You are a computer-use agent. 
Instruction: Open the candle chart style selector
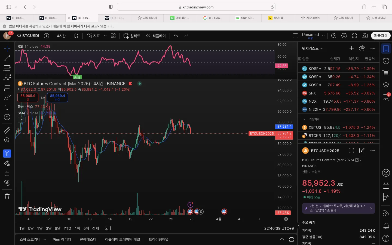tap(76, 36)
